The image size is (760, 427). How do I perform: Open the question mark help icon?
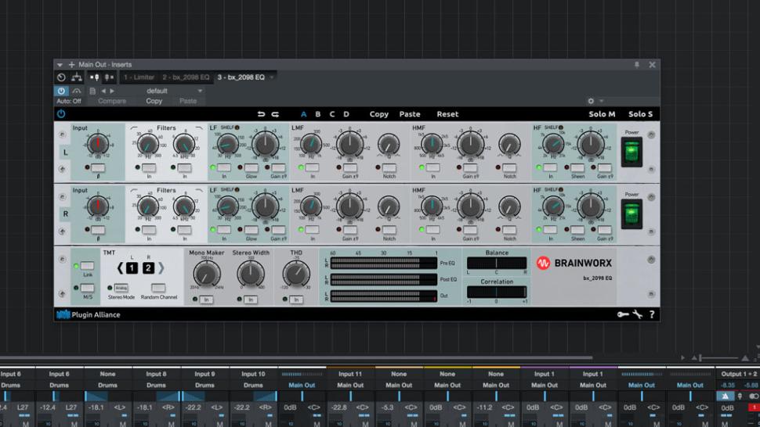point(652,314)
